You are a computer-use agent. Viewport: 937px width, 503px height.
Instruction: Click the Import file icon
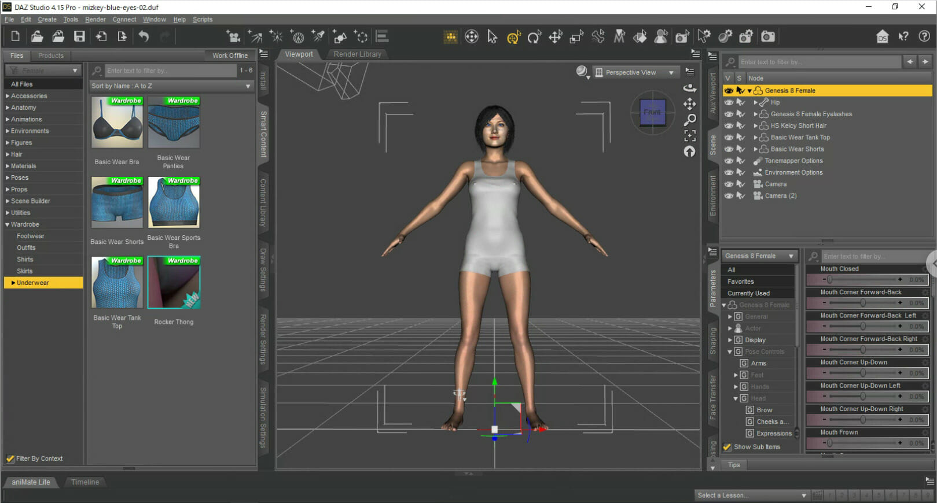(101, 36)
